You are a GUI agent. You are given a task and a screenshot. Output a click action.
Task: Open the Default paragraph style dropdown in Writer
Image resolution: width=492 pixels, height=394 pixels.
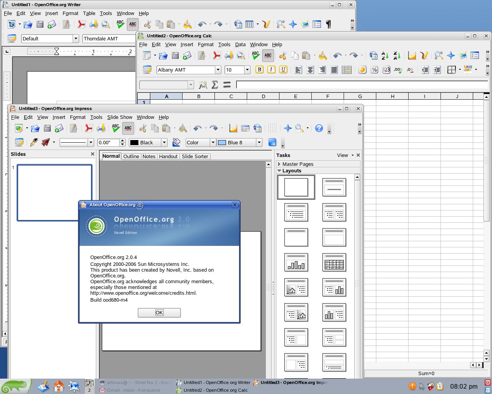tap(76, 38)
